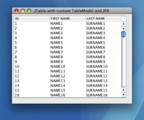Select ID cell '16'
This screenshot has width=144, height=120.
click(32, 95)
